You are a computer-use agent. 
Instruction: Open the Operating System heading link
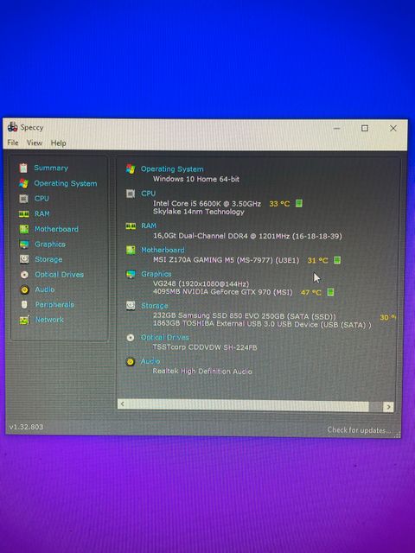[x=172, y=169]
